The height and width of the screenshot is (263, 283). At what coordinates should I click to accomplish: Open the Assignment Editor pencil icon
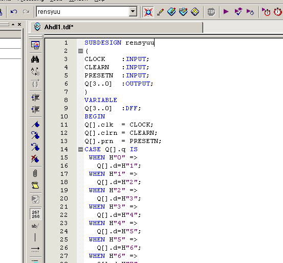click(160, 12)
